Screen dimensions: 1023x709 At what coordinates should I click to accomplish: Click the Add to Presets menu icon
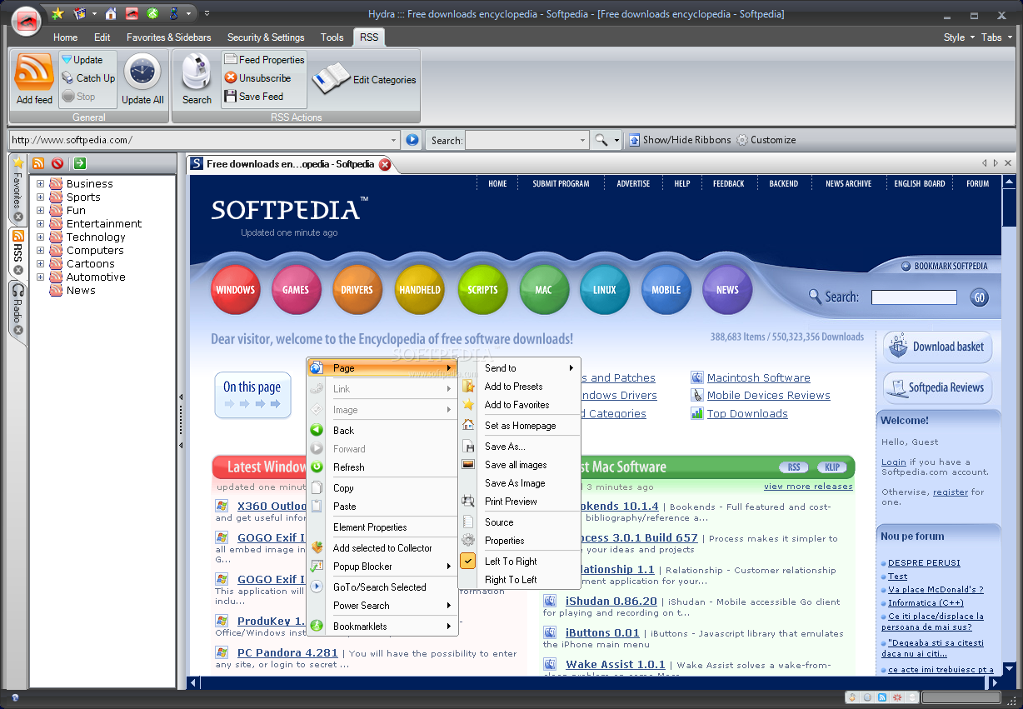(x=468, y=387)
